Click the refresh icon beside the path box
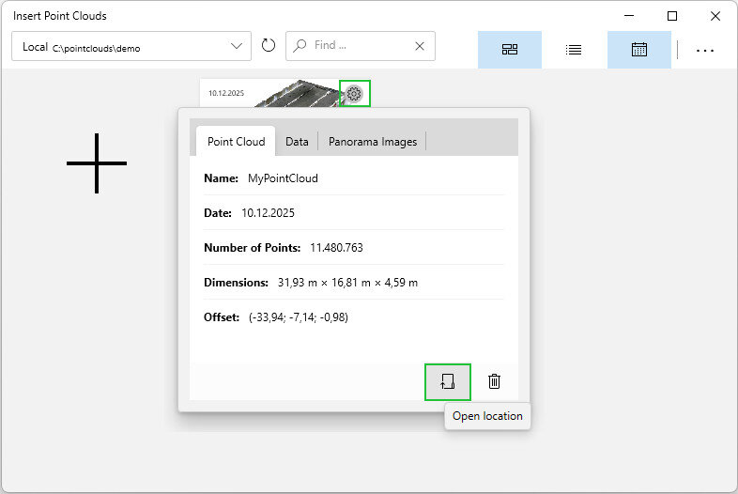Screen dimensions: 738x494 click(269, 46)
